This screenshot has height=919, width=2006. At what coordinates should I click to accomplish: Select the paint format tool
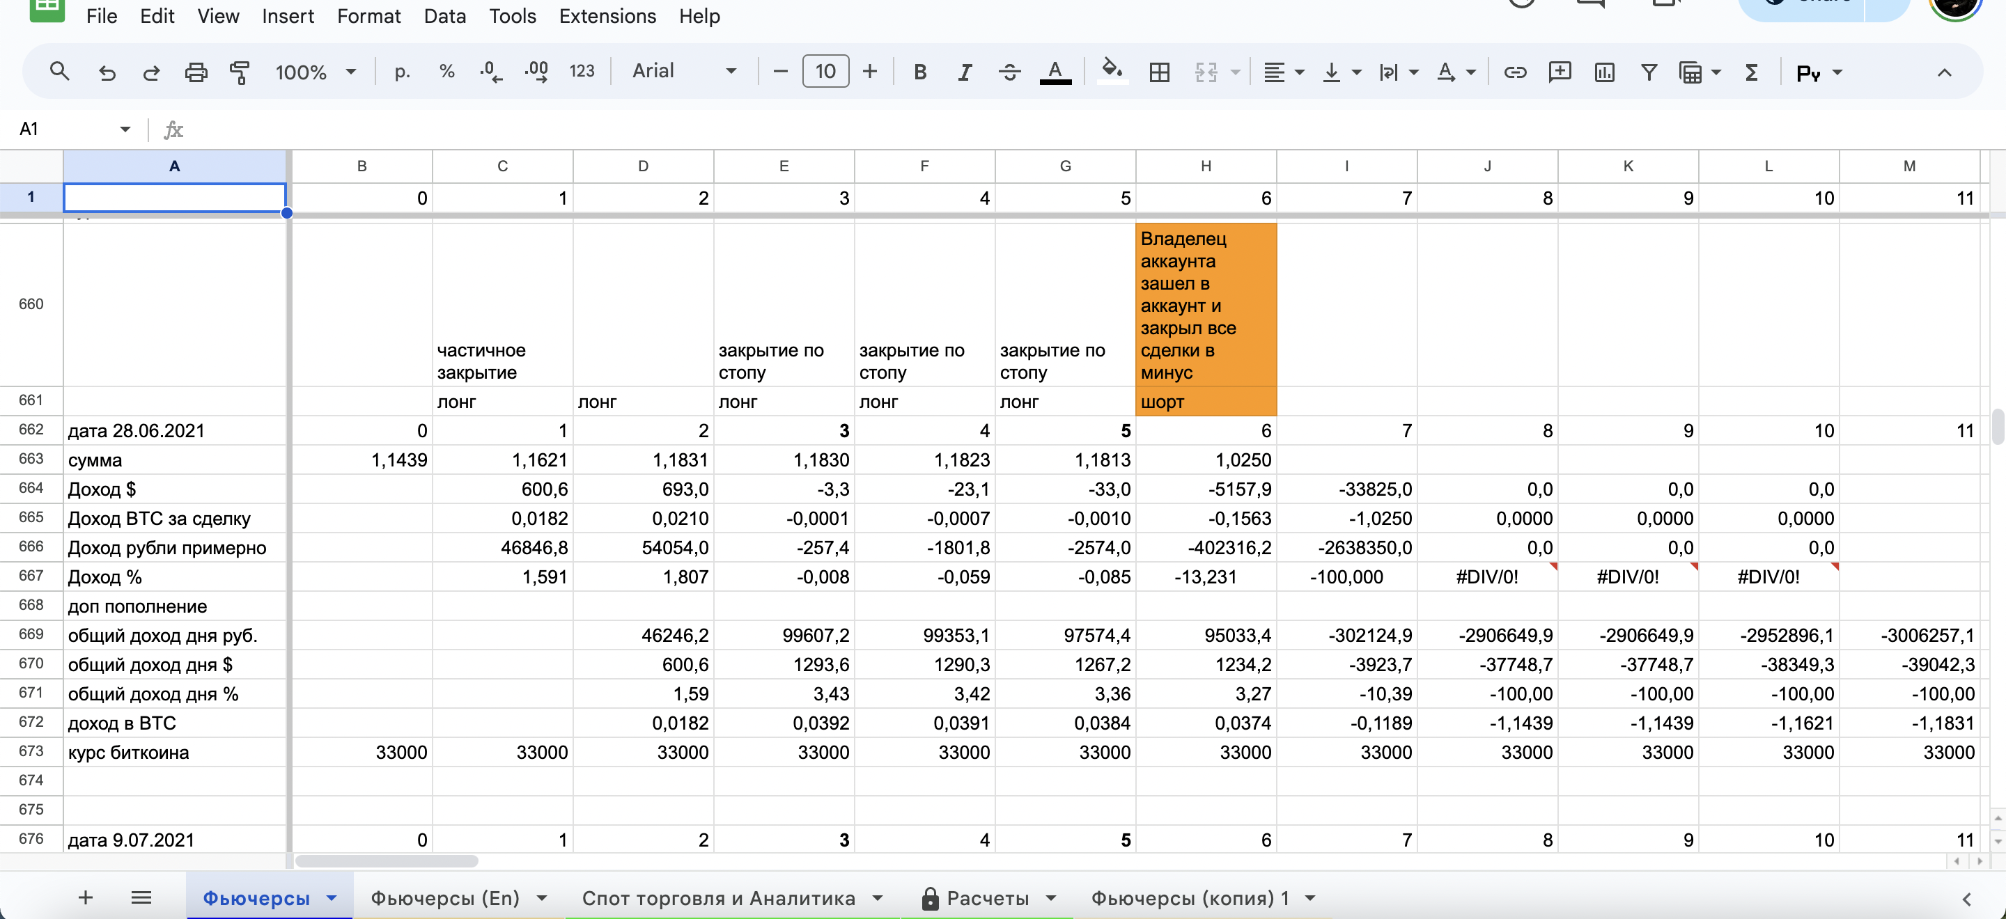[240, 72]
